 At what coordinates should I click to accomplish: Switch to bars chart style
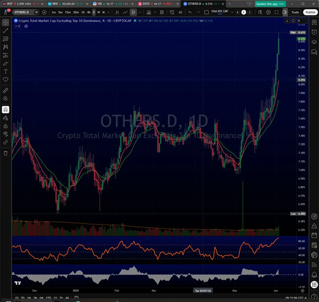tap(117, 12)
